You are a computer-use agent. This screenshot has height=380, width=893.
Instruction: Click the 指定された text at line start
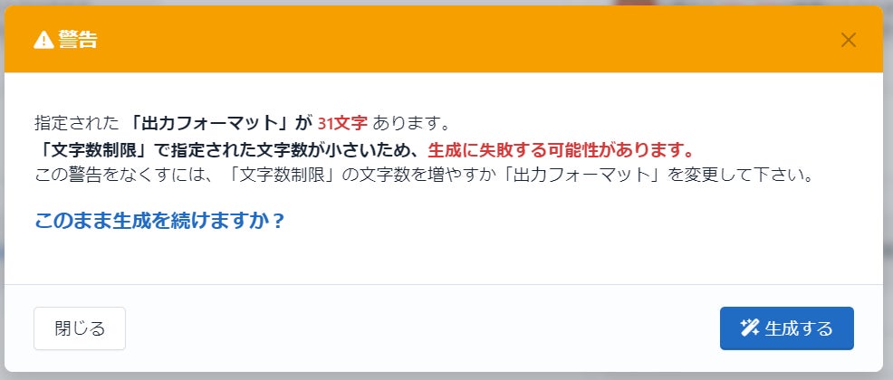(77, 122)
